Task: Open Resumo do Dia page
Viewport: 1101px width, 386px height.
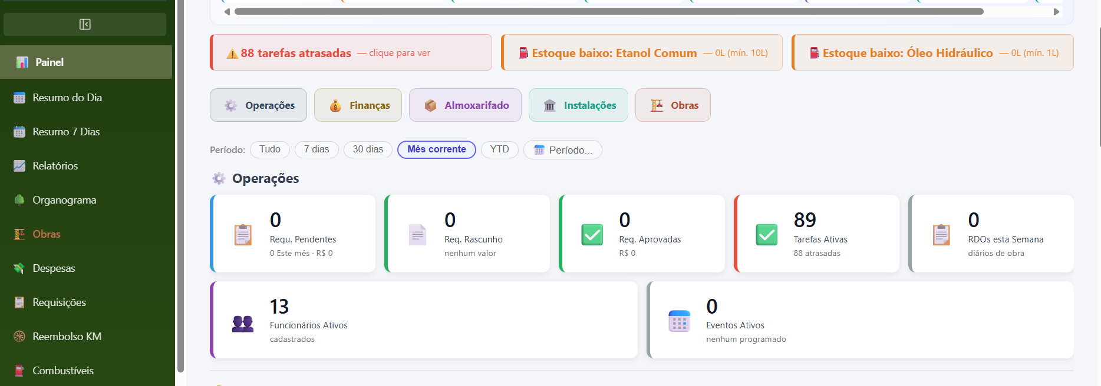Action: [86, 98]
